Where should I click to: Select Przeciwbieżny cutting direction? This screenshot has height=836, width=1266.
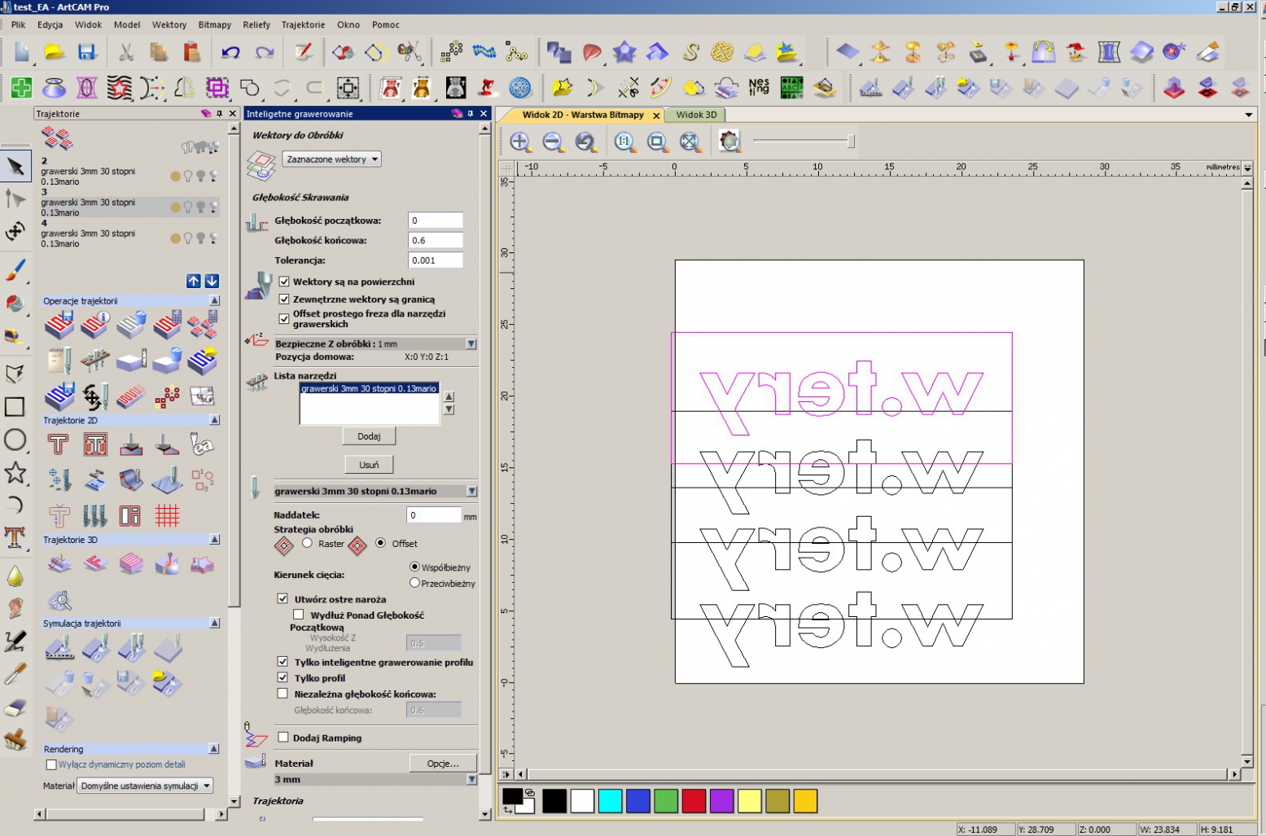pyautogui.click(x=414, y=583)
